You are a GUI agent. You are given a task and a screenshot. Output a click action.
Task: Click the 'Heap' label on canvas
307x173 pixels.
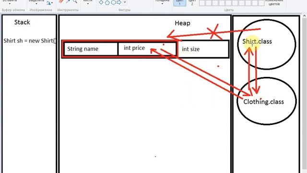pyautogui.click(x=182, y=24)
